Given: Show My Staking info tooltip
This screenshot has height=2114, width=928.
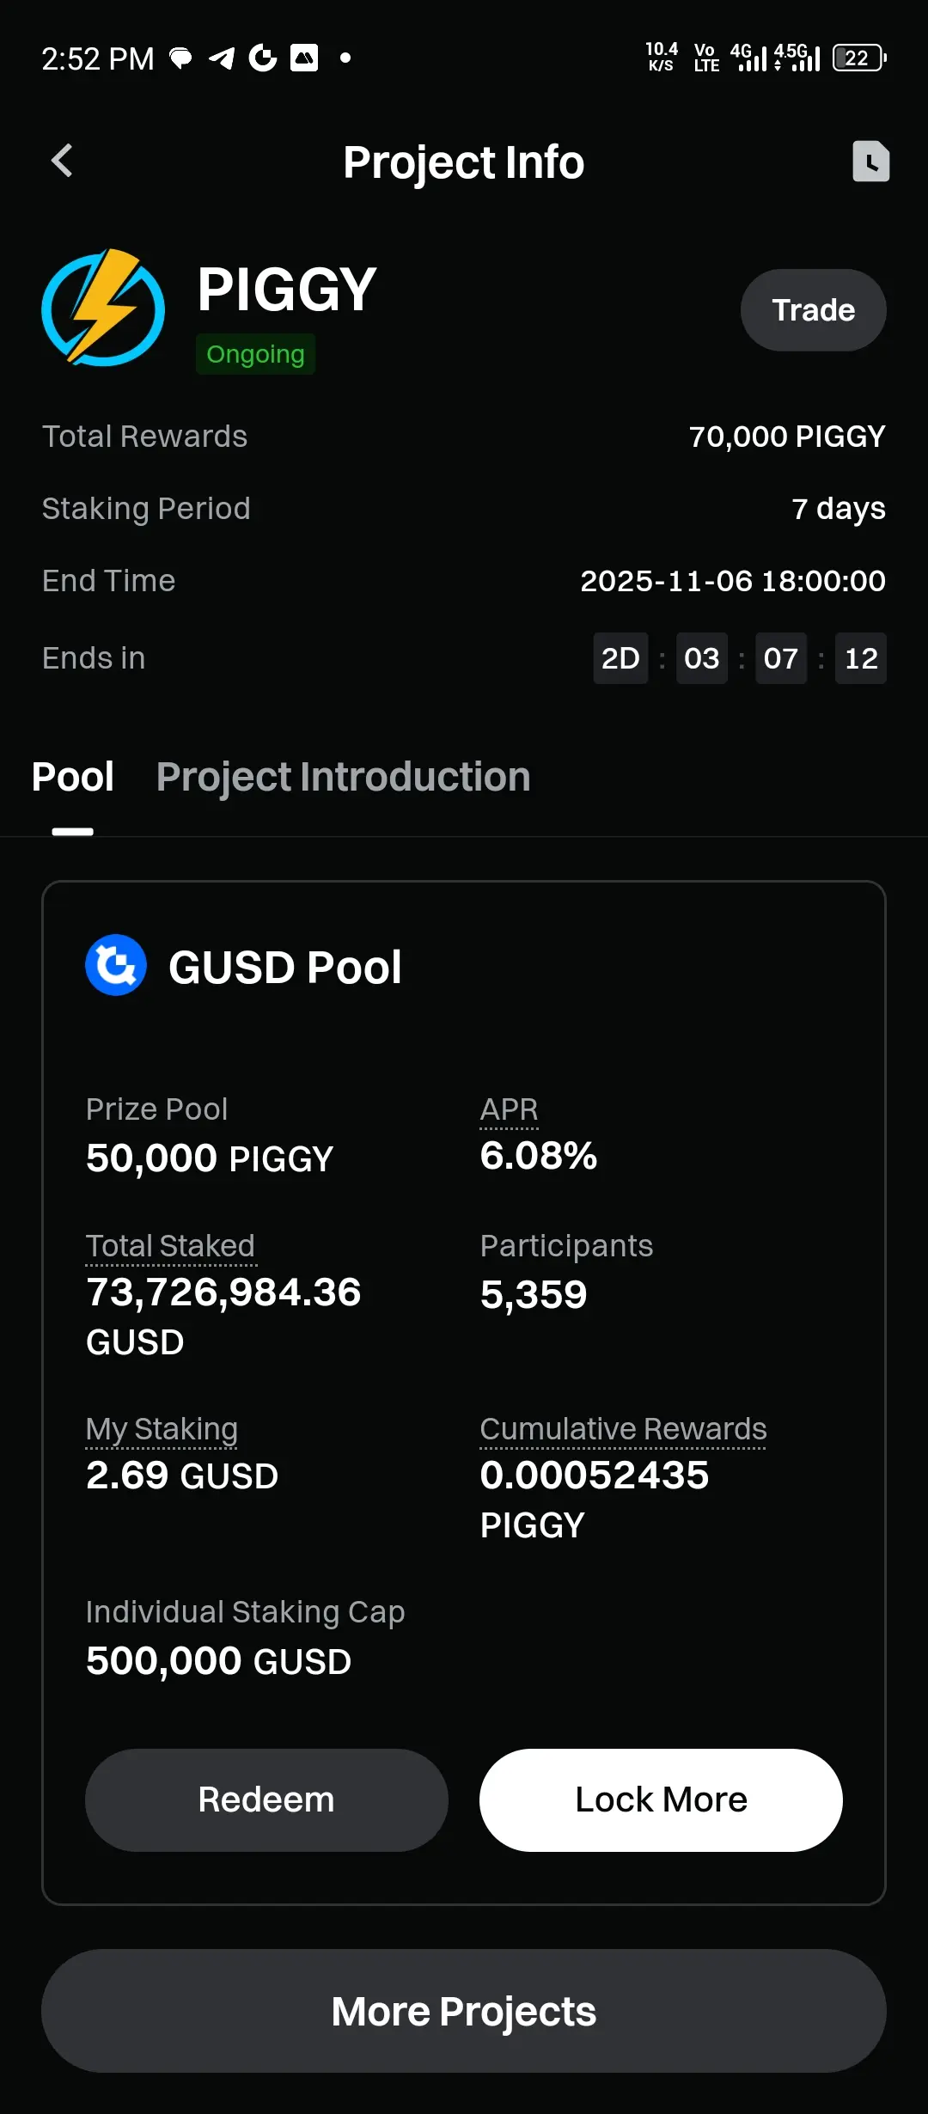Looking at the screenshot, I should 162,1429.
